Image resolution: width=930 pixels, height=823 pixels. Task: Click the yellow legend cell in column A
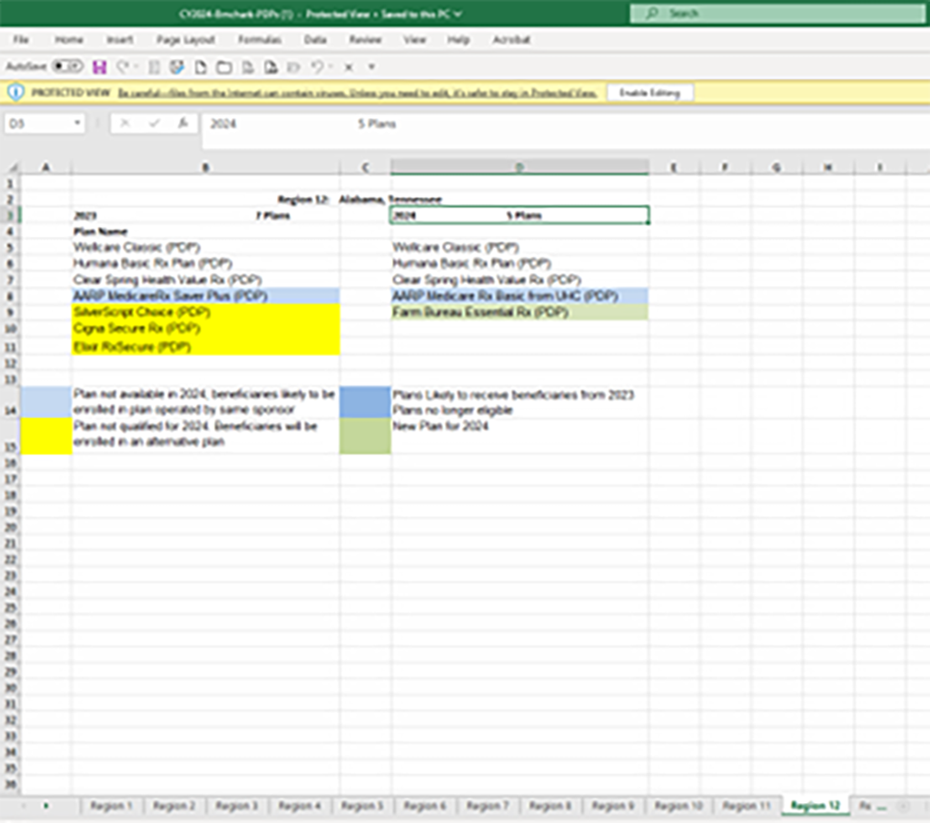coord(45,436)
